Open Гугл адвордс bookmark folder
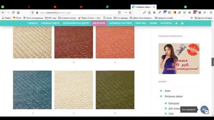 [x=121, y=18]
